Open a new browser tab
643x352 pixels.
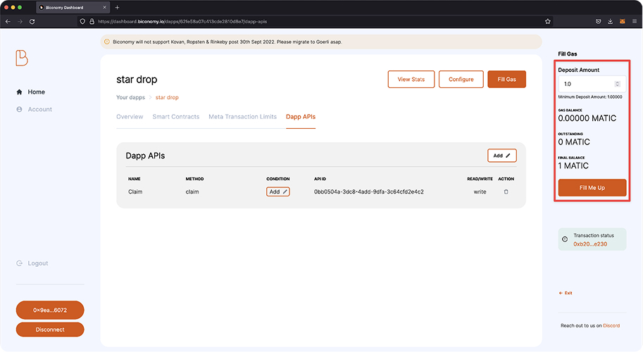pos(118,7)
